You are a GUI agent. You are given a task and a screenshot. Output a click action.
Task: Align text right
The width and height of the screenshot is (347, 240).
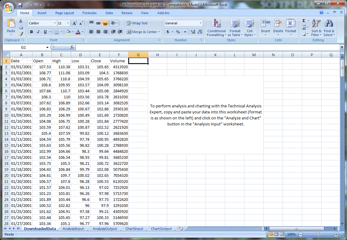coord(105,32)
